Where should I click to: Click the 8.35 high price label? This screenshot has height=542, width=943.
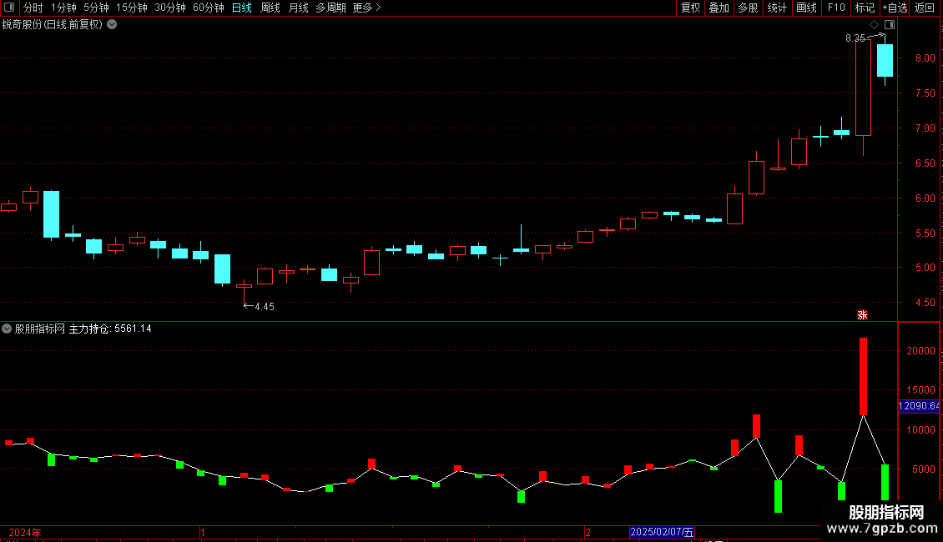855,38
